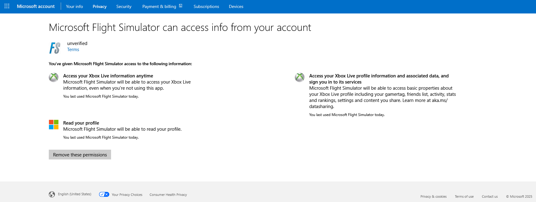Open the Your info tab

[74, 6]
